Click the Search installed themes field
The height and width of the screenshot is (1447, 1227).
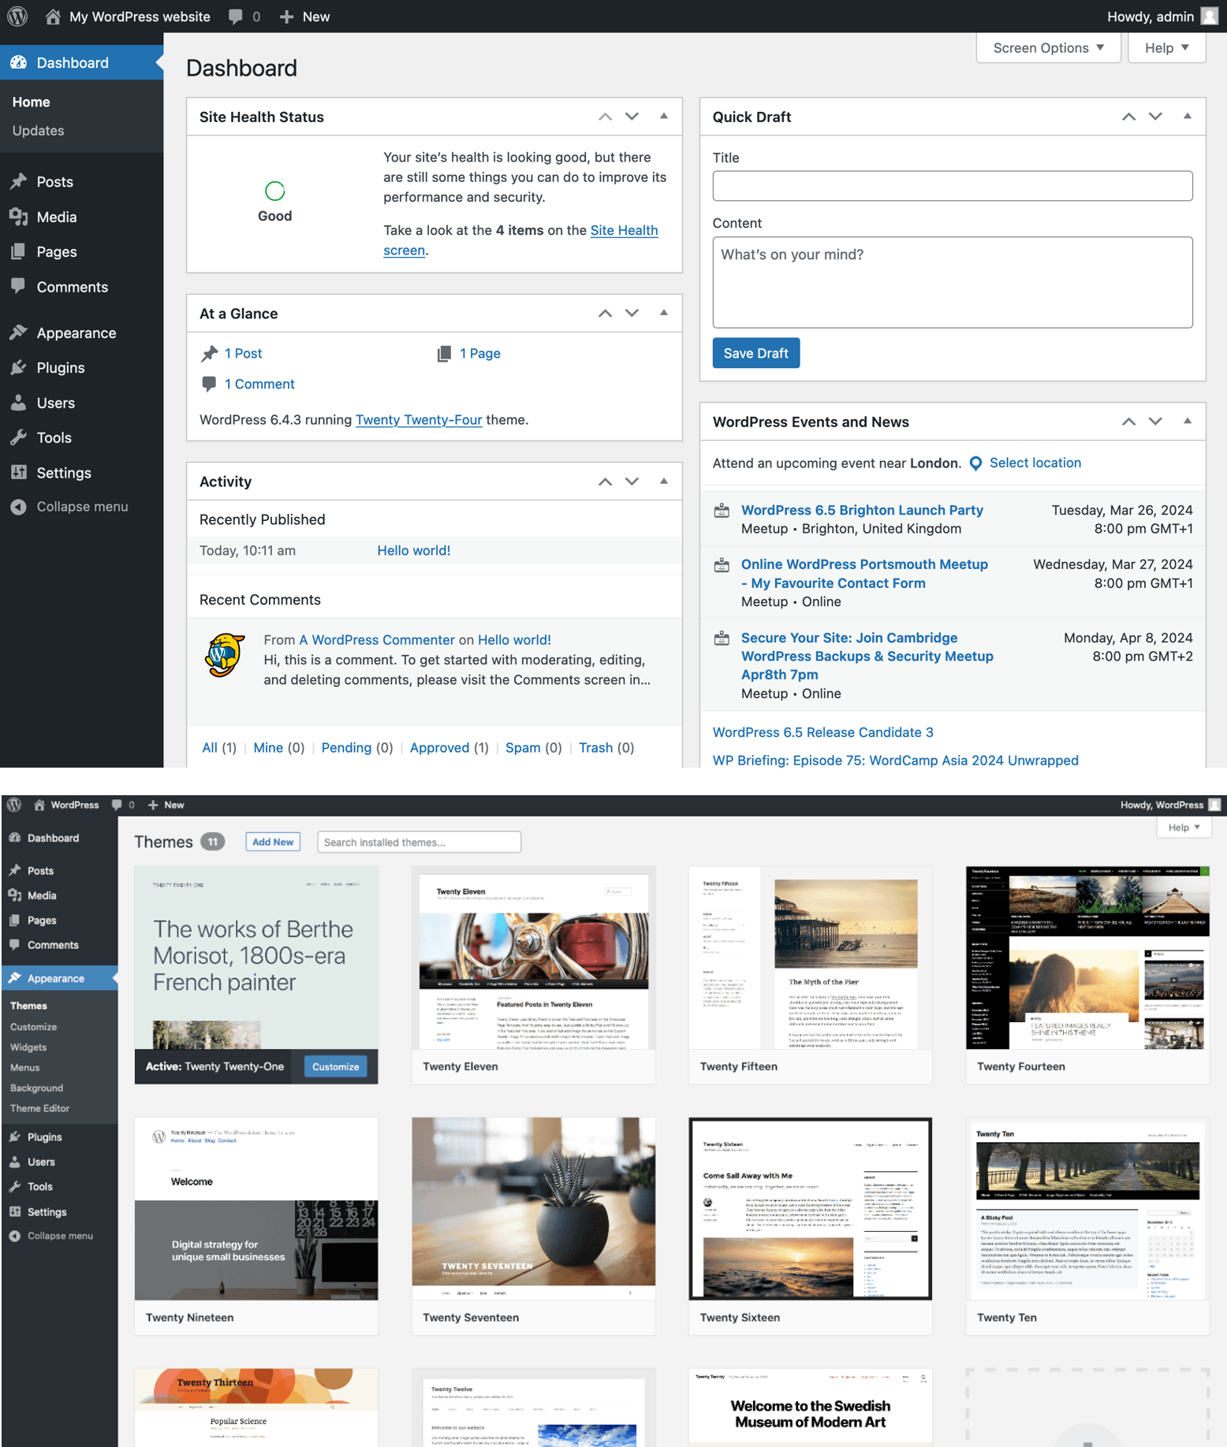(419, 842)
